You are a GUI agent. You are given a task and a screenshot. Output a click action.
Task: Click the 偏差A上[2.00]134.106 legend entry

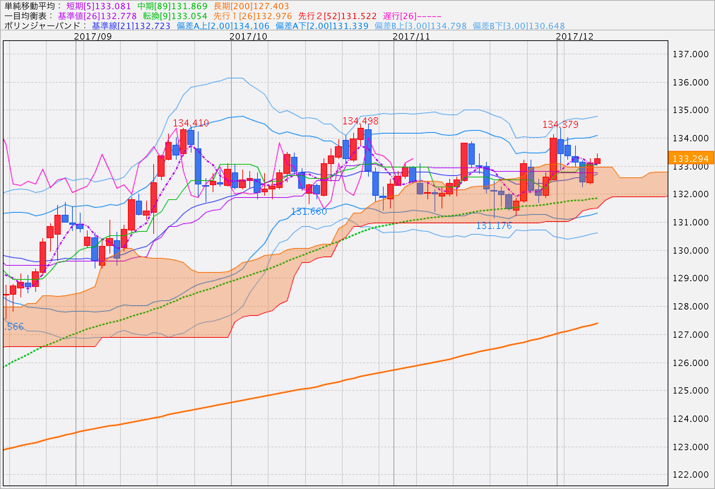pyautogui.click(x=223, y=26)
